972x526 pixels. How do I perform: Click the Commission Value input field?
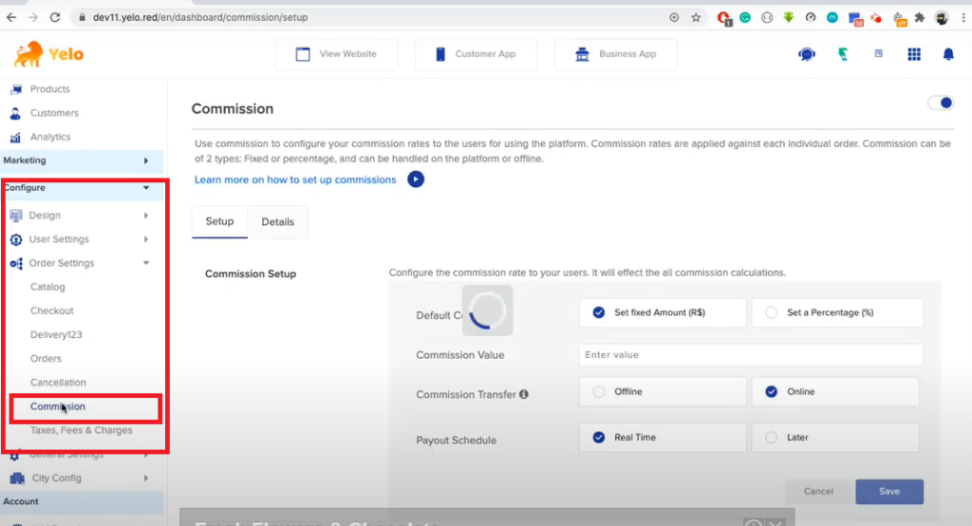(x=751, y=355)
